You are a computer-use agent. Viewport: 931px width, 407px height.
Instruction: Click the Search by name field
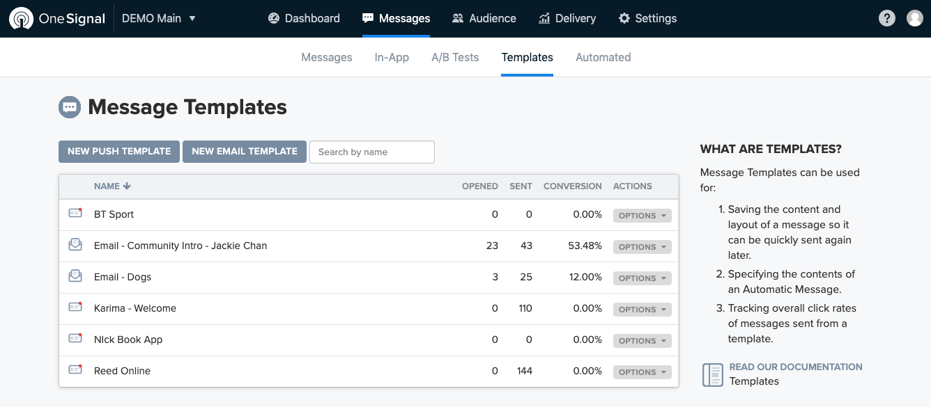(x=371, y=152)
